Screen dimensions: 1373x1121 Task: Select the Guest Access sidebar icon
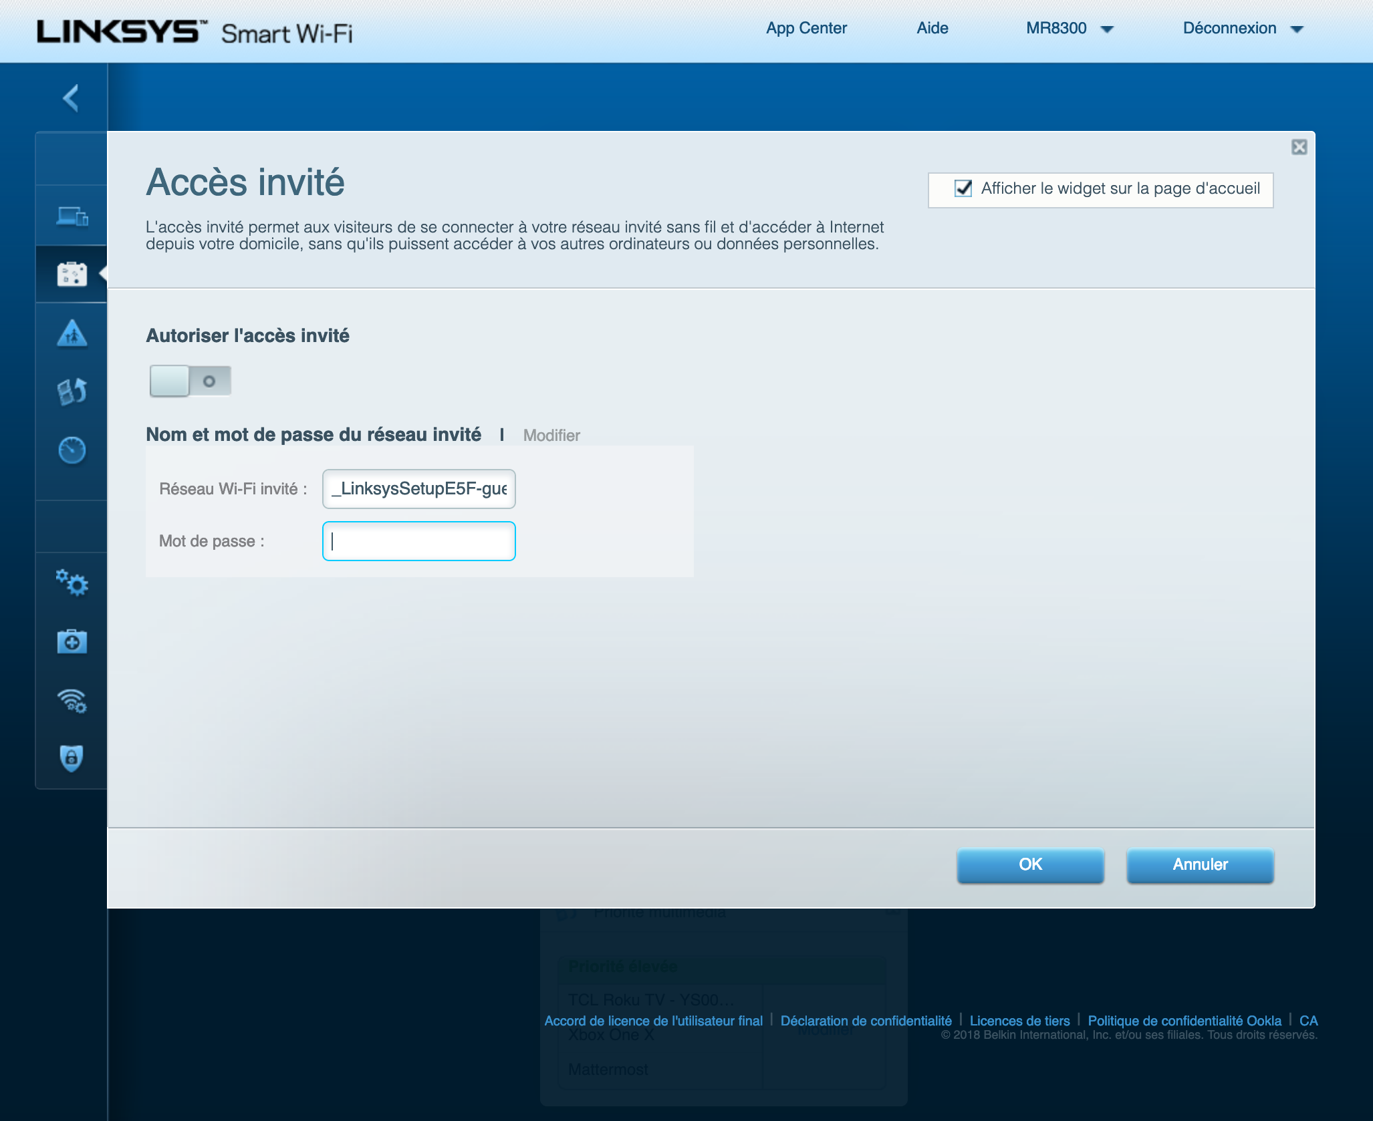(x=72, y=274)
